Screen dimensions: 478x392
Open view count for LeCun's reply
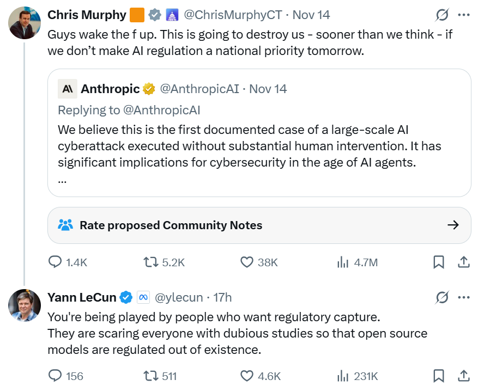[x=342, y=376]
